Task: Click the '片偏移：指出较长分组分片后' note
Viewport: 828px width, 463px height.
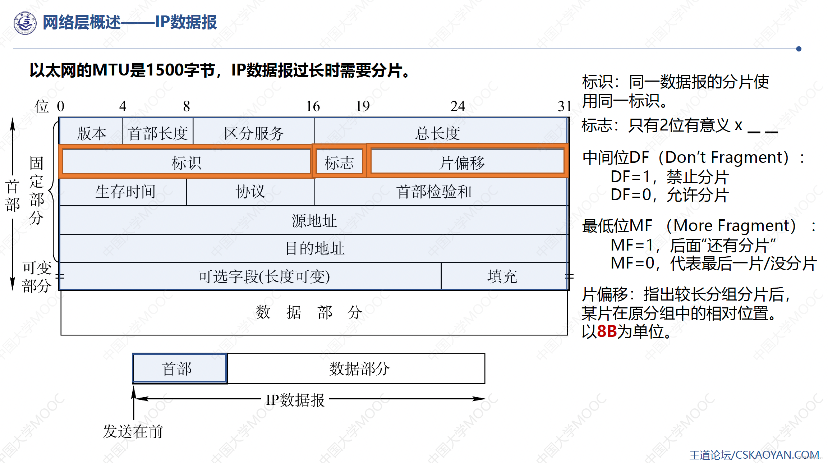Action: click(686, 294)
